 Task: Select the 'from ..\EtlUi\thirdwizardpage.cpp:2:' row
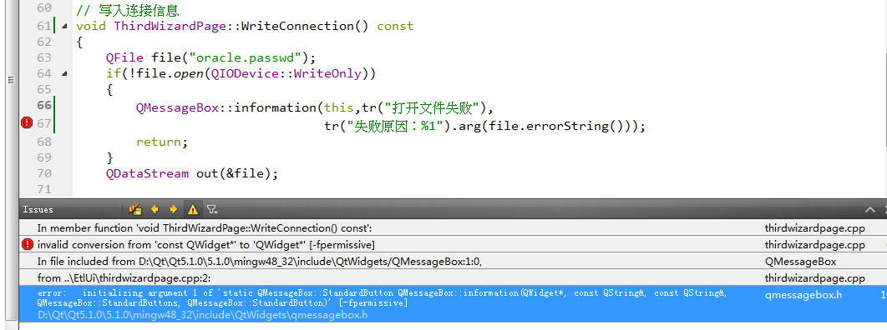pyautogui.click(x=453, y=278)
